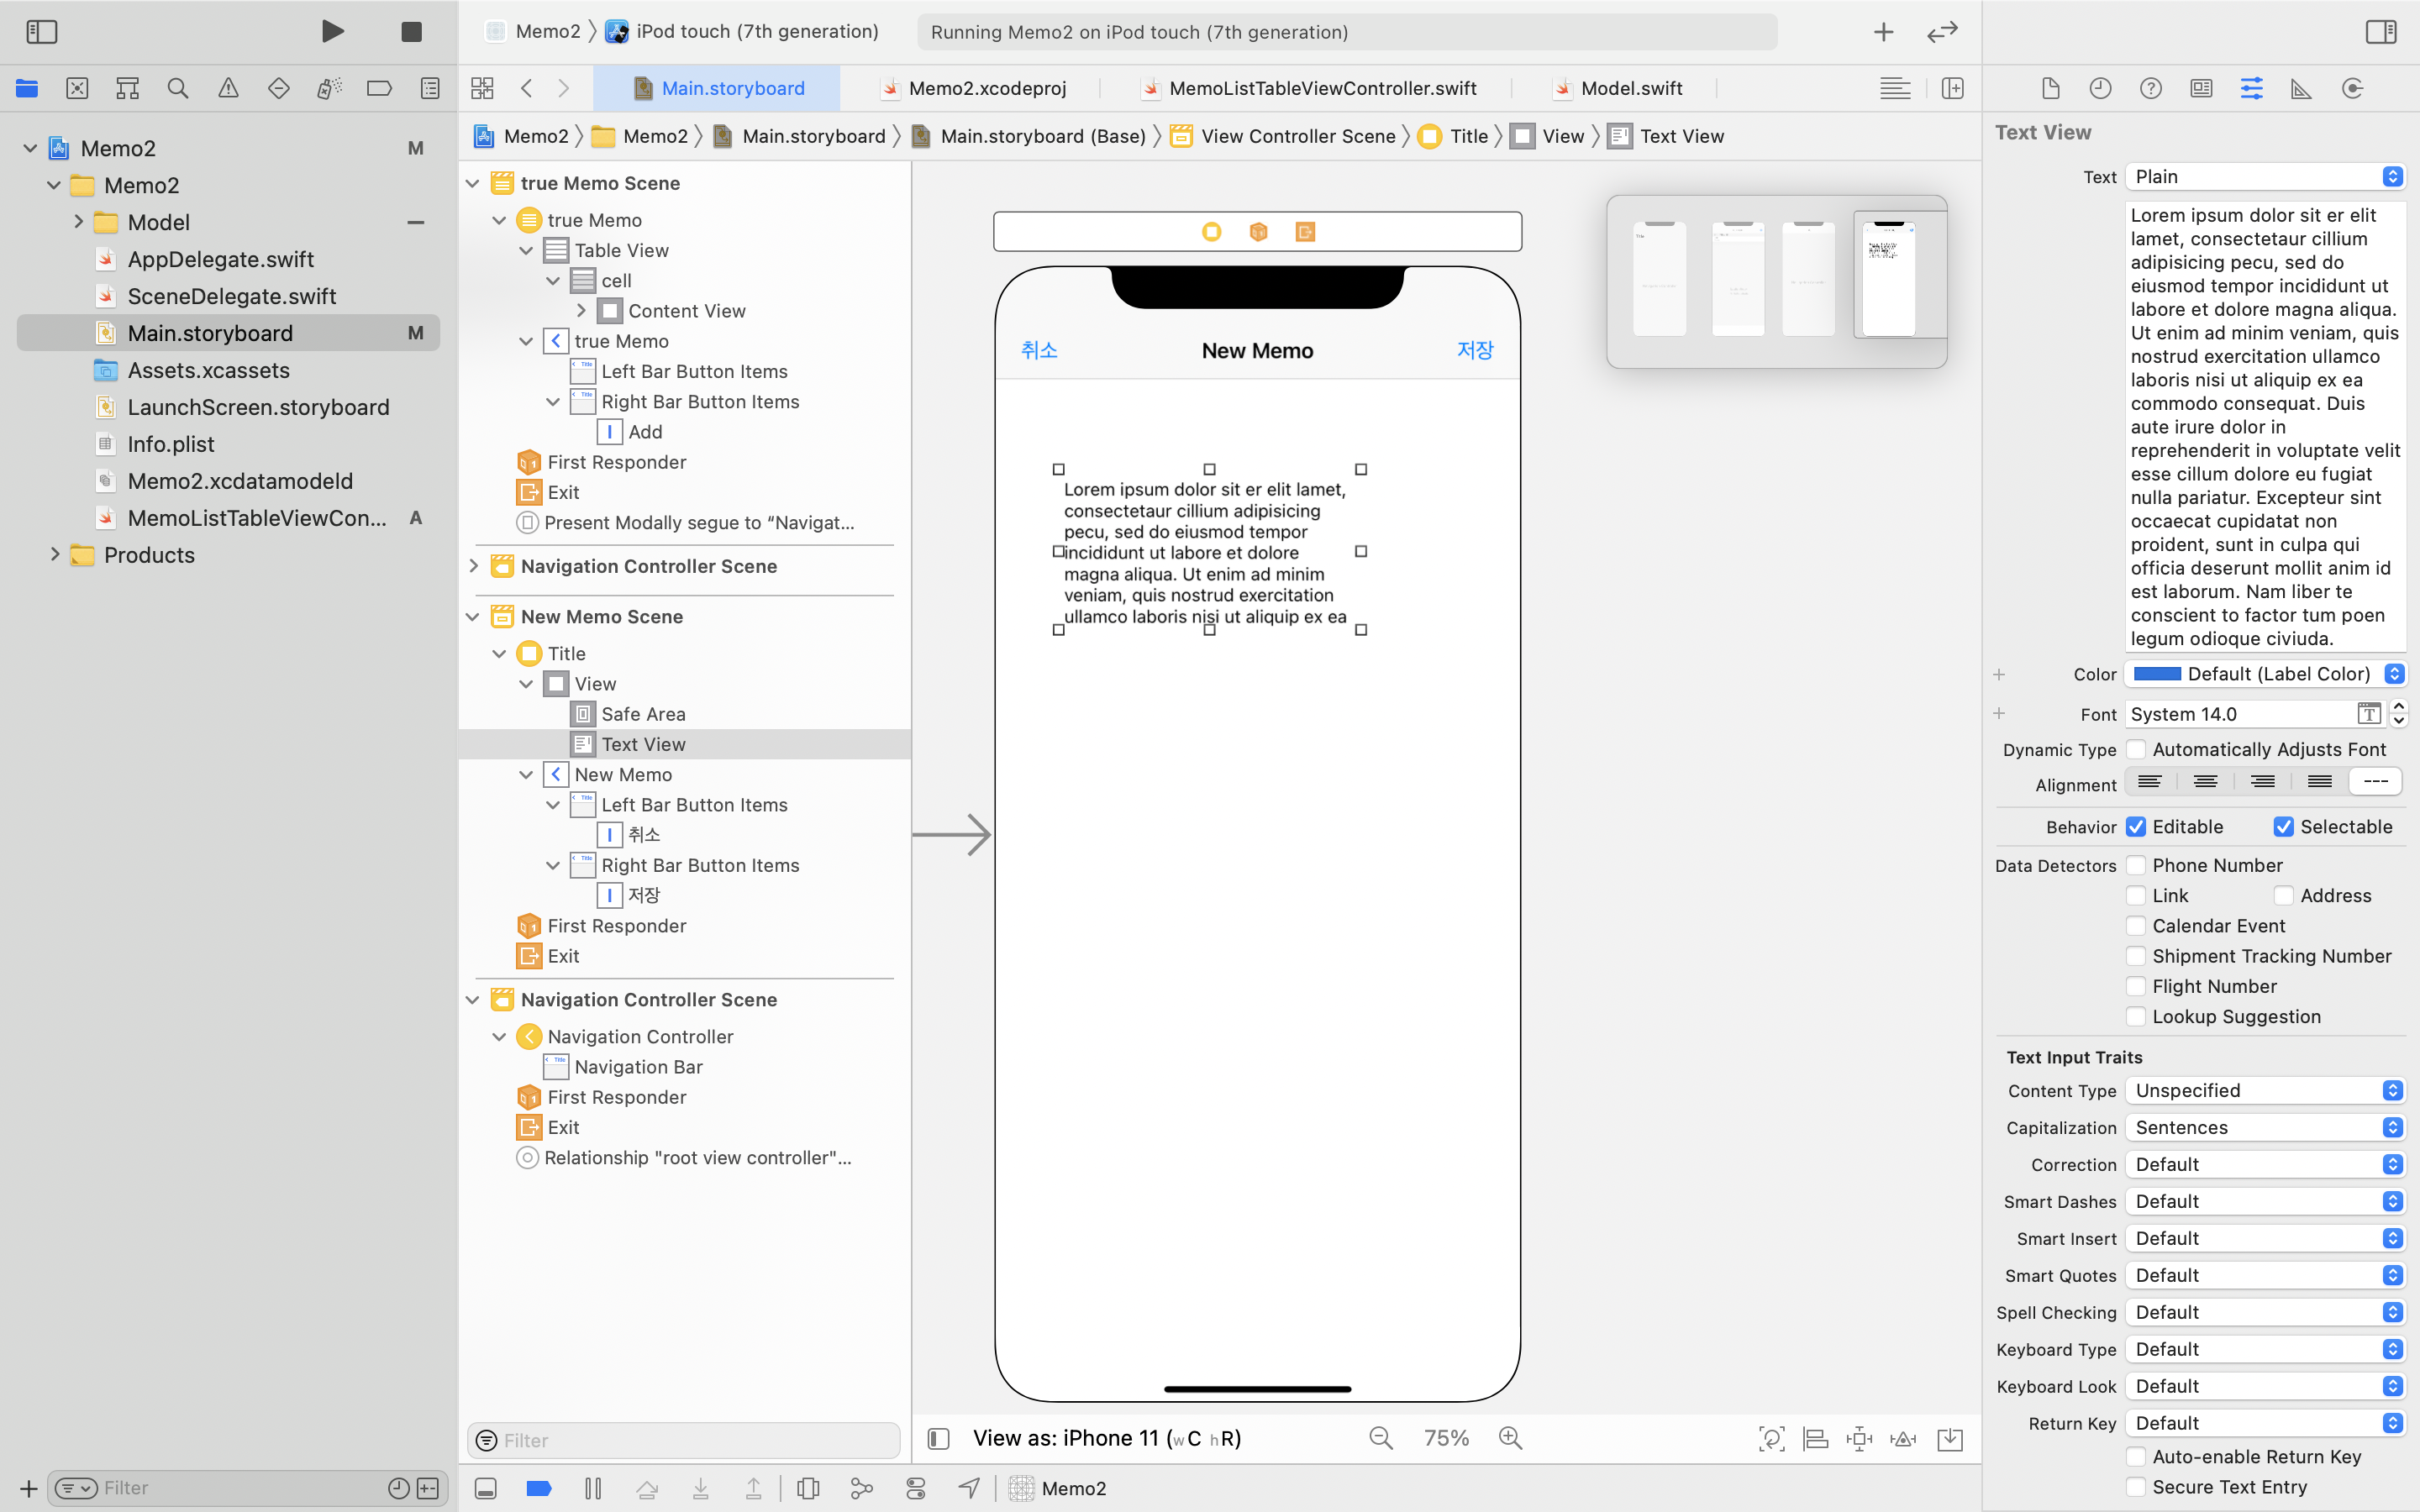The width and height of the screenshot is (2420, 1512).
Task: Expand the Navigation Controller Scene
Action: (473, 566)
